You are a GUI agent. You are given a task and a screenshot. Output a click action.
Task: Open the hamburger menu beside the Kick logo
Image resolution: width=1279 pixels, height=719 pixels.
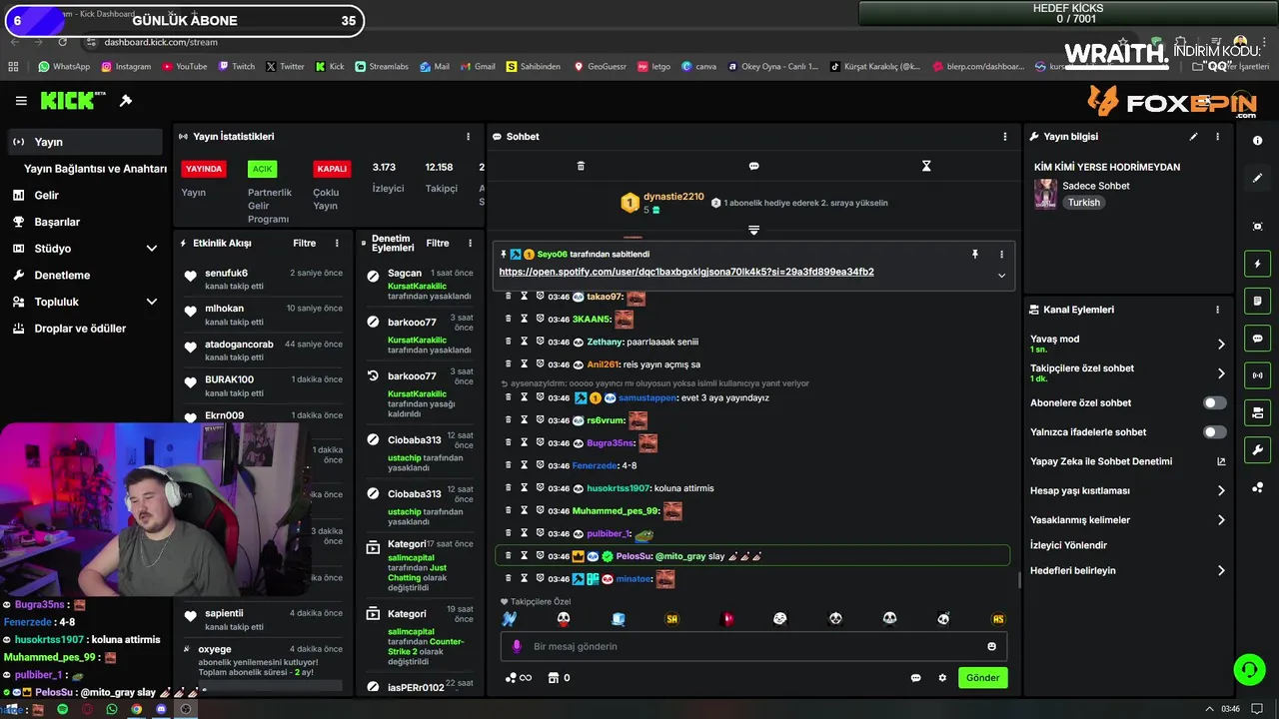click(x=21, y=101)
